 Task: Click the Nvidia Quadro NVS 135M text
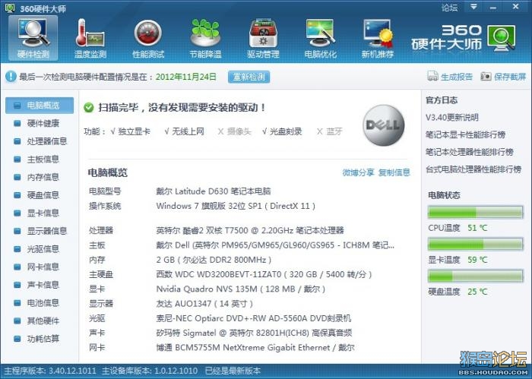[x=241, y=289]
